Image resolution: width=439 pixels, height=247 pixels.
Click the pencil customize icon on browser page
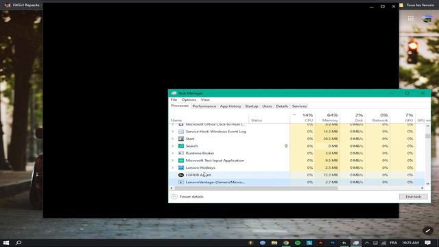pos(427,231)
